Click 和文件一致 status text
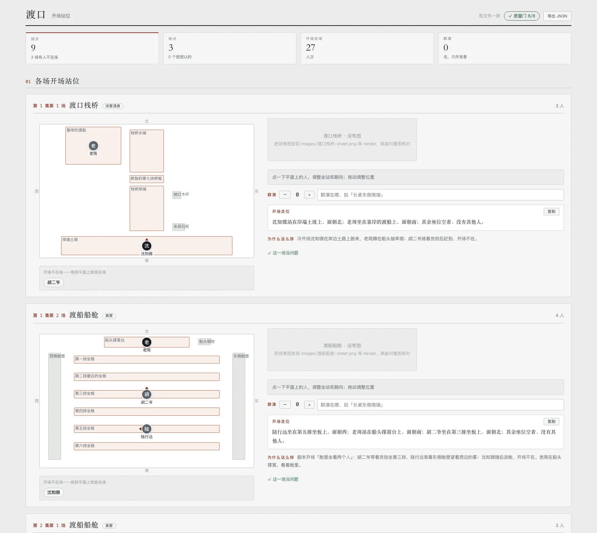This screenshot has width=597, height=533. [489, 16]
